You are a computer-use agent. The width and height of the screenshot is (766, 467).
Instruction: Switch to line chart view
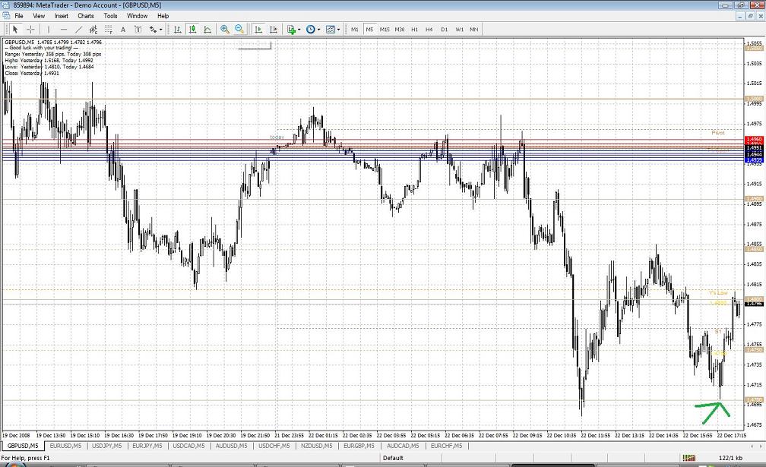coord(207,30)
